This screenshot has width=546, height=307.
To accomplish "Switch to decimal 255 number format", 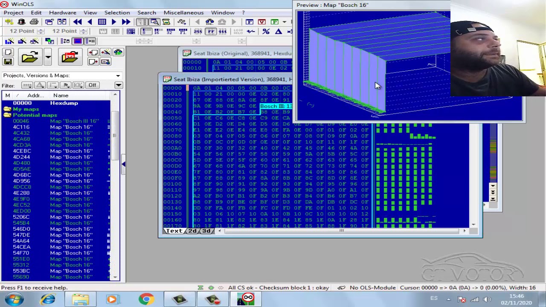I will 198,32.
